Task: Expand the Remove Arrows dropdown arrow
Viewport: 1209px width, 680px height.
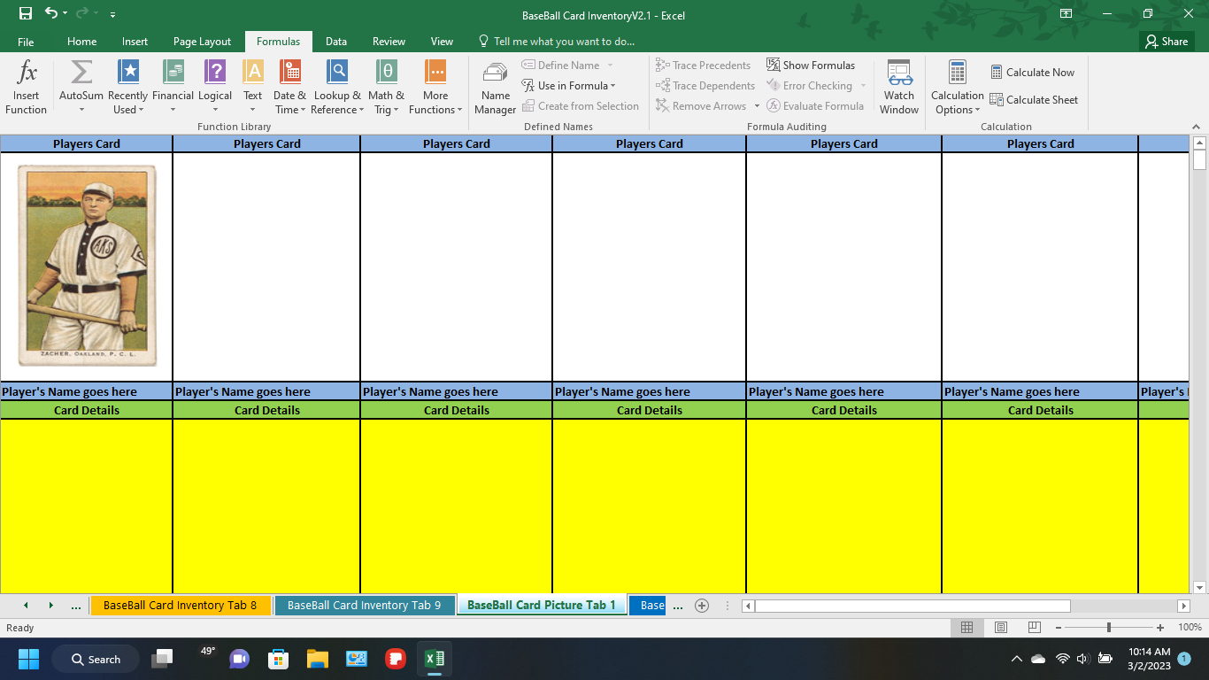Action: 757,106
